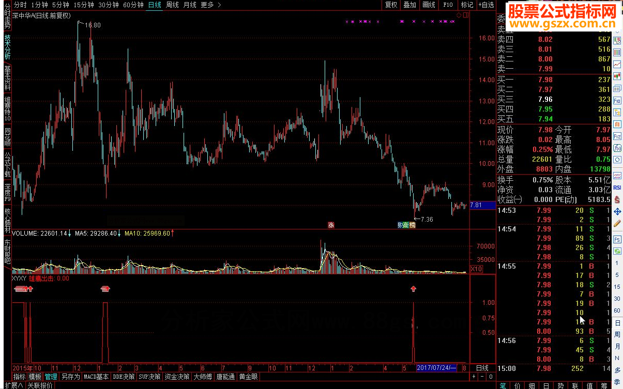Open 东财股吧 sidebar tab
This screenshot has height=389, width=623.
point(7,252)
